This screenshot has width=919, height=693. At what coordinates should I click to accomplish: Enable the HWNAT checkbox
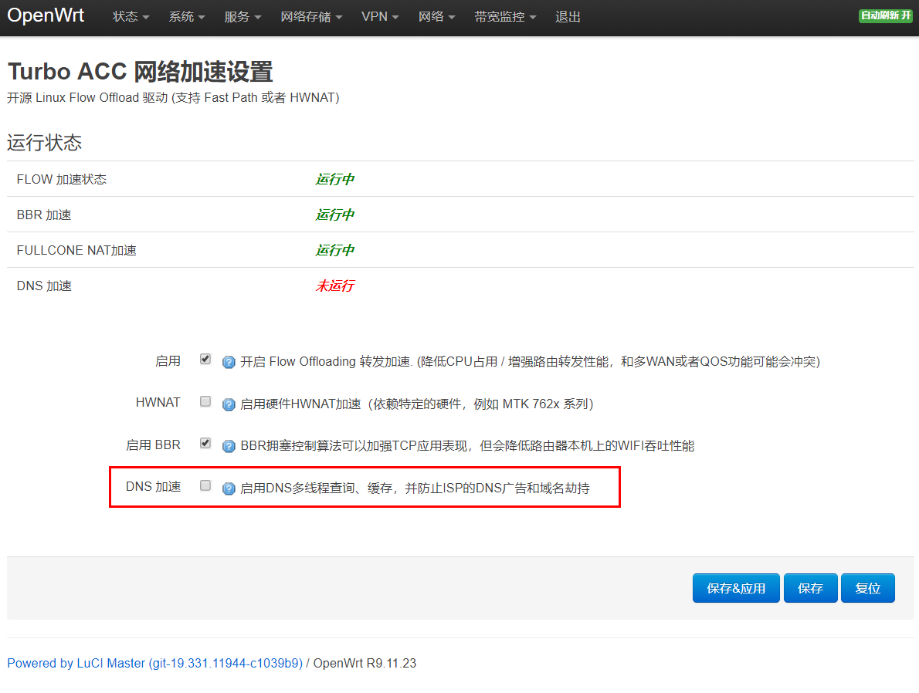[205, 401]
